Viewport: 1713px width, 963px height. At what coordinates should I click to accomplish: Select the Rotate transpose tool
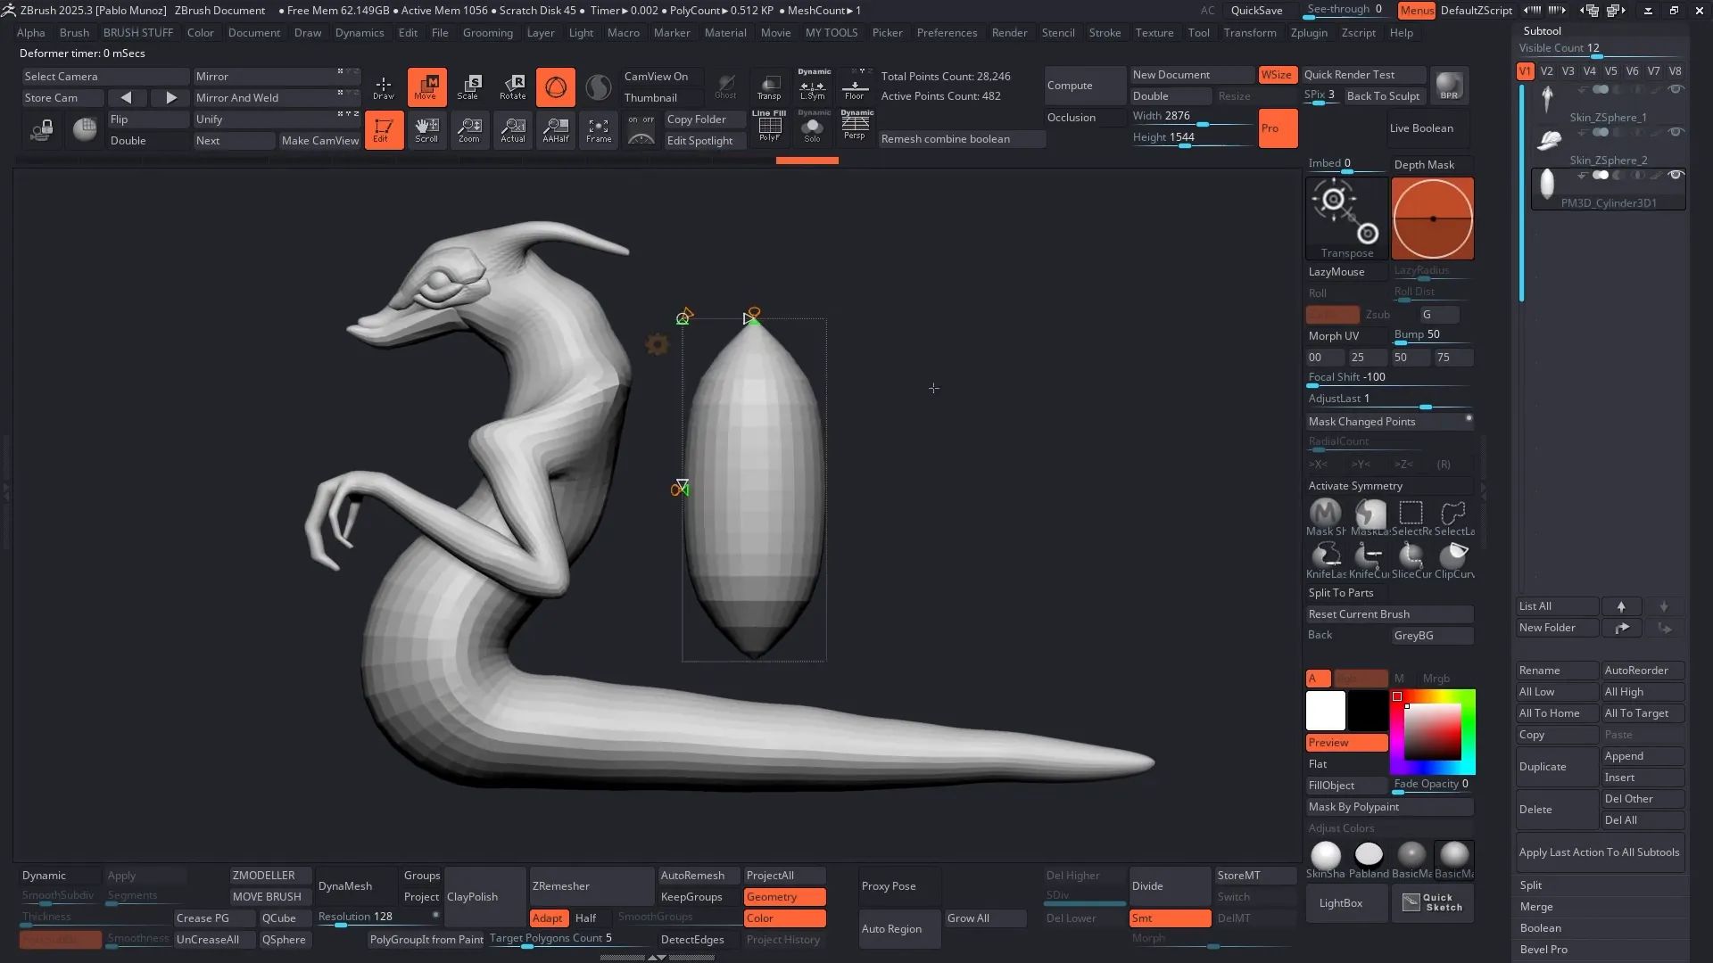pyautogui.click(x=512, y=86)
